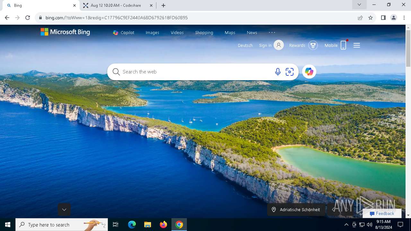Go back with the browser back arrow

click(7, 18)
